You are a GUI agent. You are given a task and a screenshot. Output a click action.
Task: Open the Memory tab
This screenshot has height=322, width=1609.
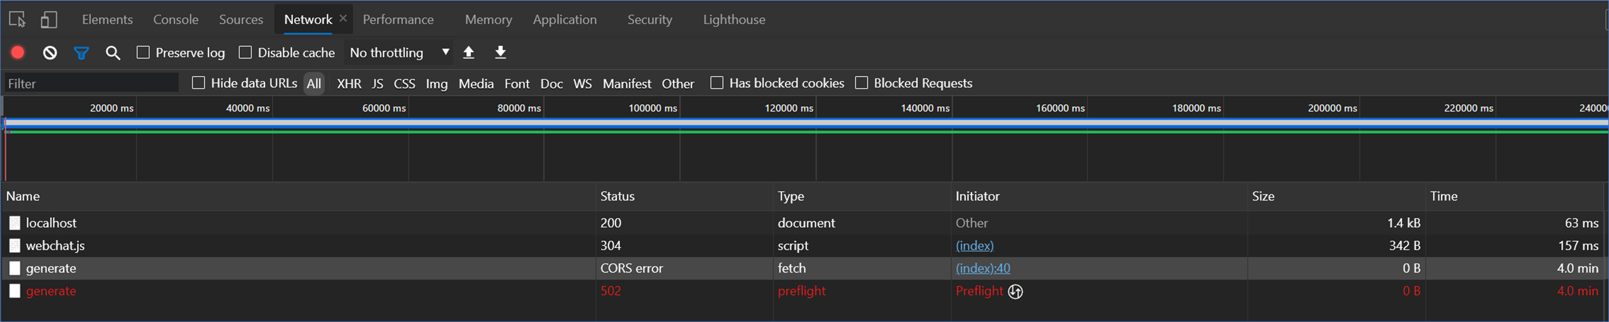pyautogui.click(x=488, y=19)
